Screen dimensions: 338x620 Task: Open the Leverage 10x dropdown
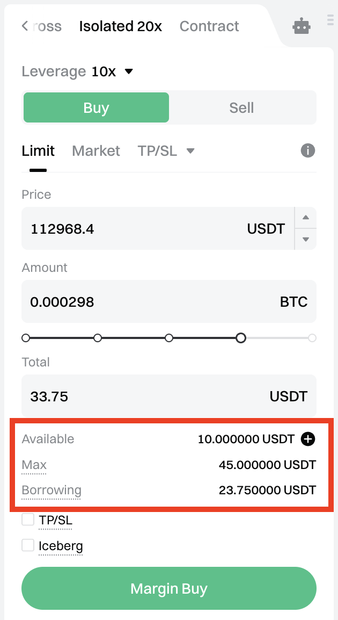point(128,71)
